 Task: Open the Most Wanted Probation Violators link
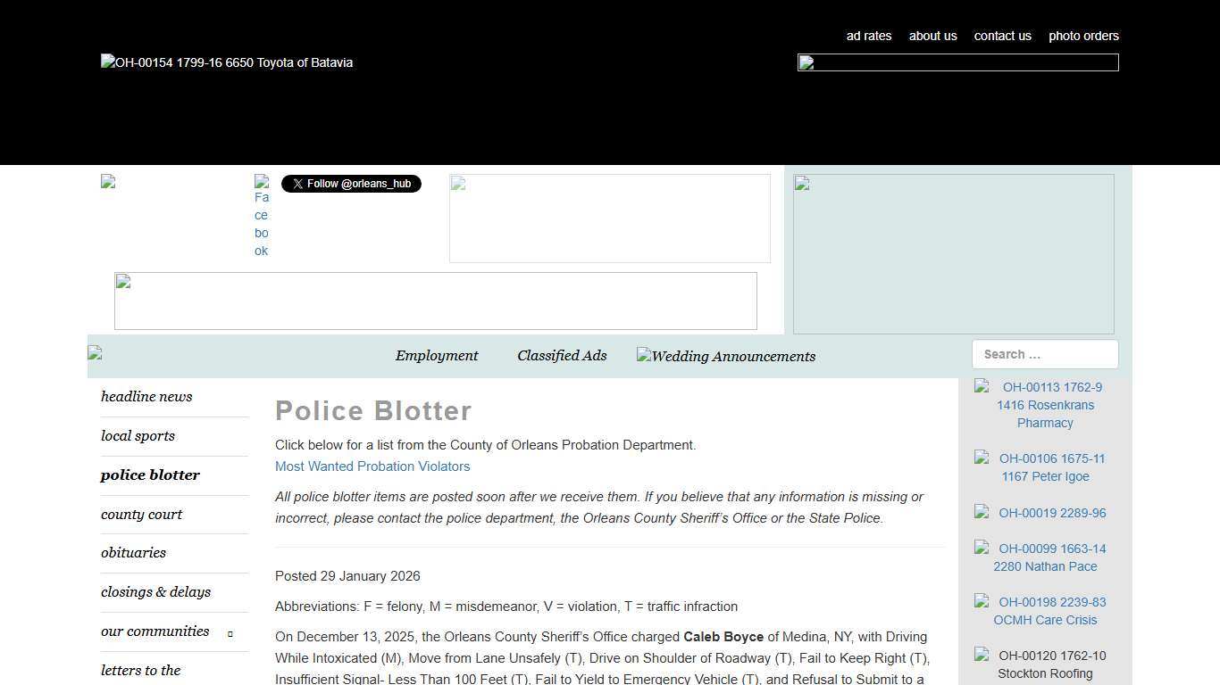pos(372,466)
